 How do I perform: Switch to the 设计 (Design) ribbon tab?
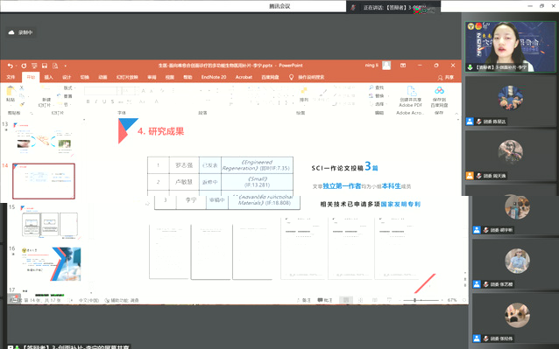pyautogui.click(x=67, y=77)
